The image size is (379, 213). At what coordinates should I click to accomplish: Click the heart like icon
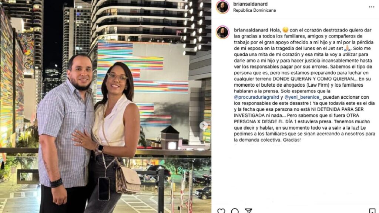point(221,211)
